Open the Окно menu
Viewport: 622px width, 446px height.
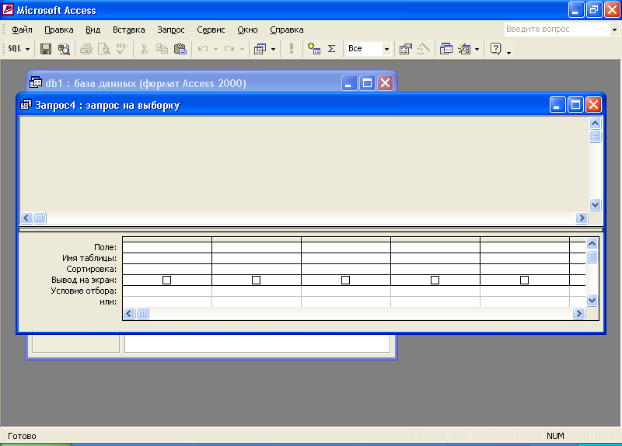pos(247,30)
